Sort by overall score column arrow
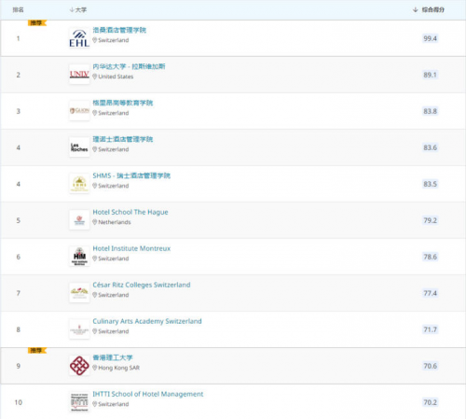 415,10
